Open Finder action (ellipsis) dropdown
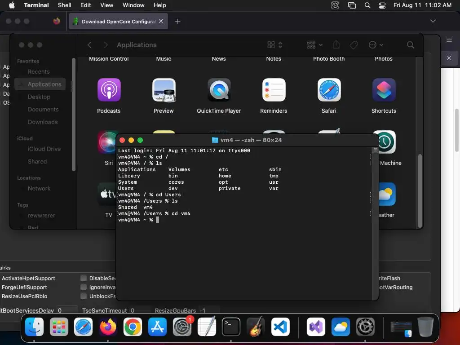The width and height of the screenshot is (460, 345). (376, 45)
